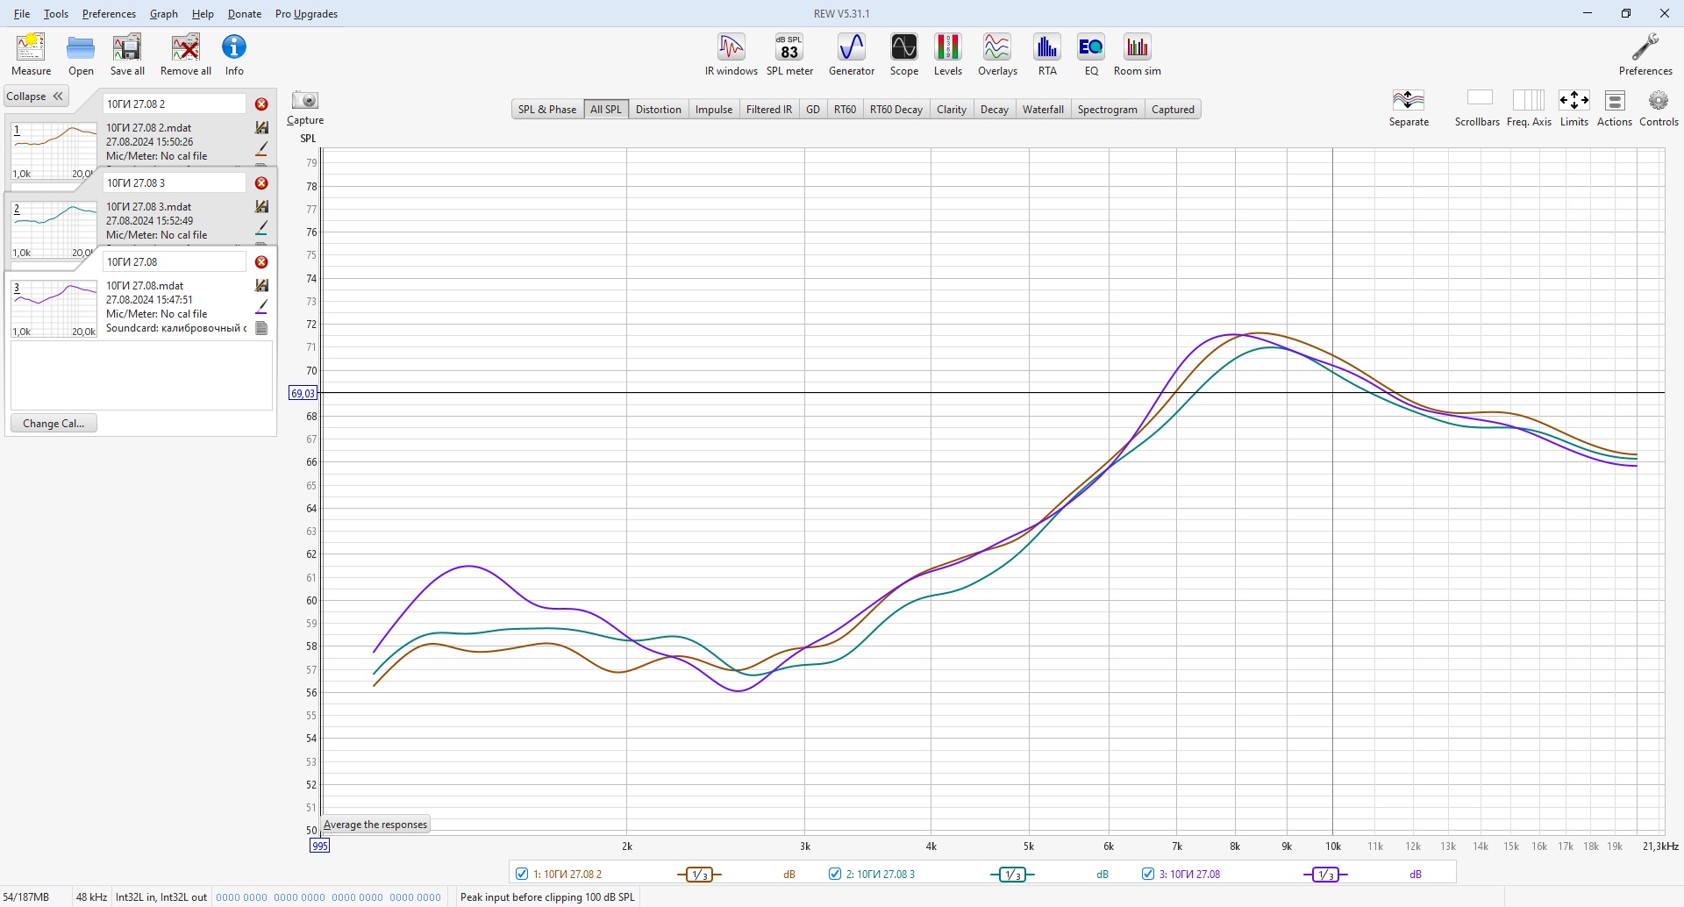Start a new measurement with Measure

(x=31, y=54)
